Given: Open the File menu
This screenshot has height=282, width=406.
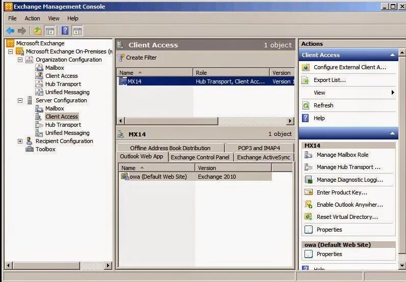Looking at the screenshot, I should (x=12, y=18).
